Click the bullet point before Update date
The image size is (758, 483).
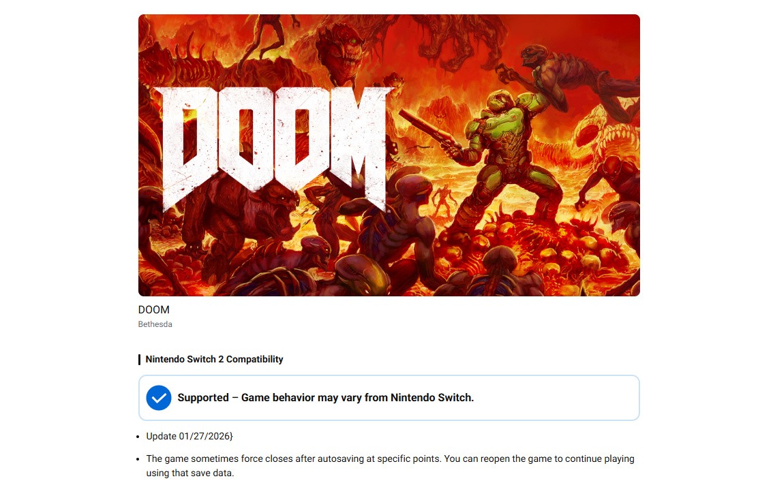[x=139, y=436]
